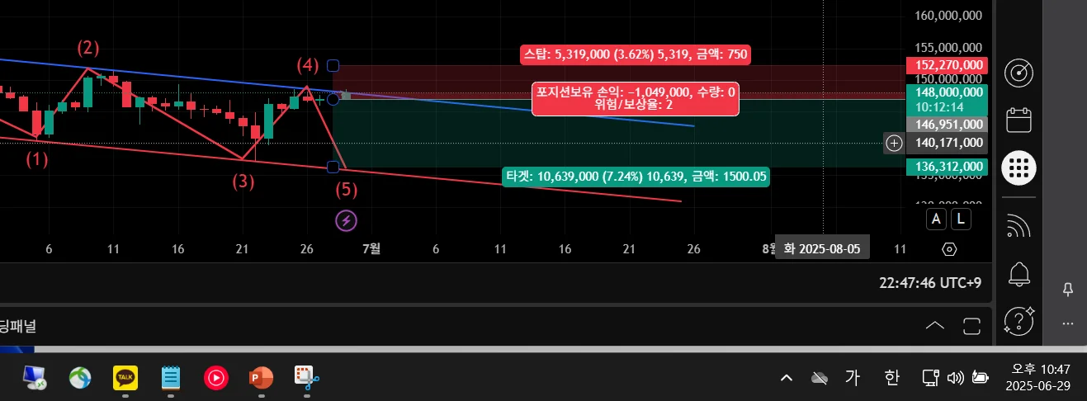Show hidden icons in system tray
1087x401 pixels.
[x=787, y=378]
